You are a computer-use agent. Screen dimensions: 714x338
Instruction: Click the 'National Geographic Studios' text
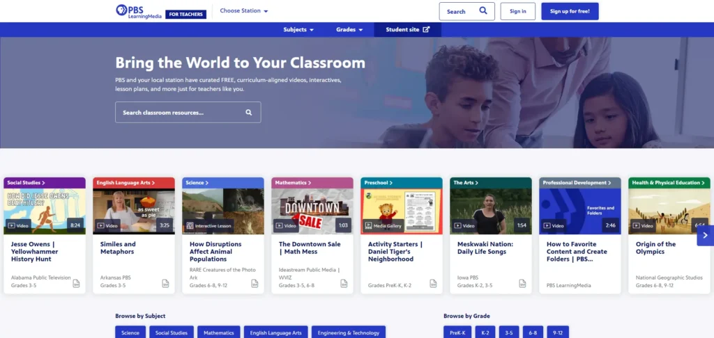click(669, 277)
